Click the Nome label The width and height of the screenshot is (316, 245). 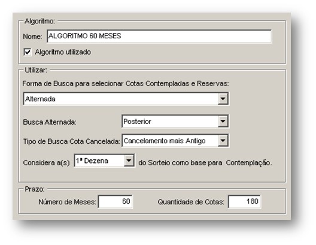[x=32, y=37]
